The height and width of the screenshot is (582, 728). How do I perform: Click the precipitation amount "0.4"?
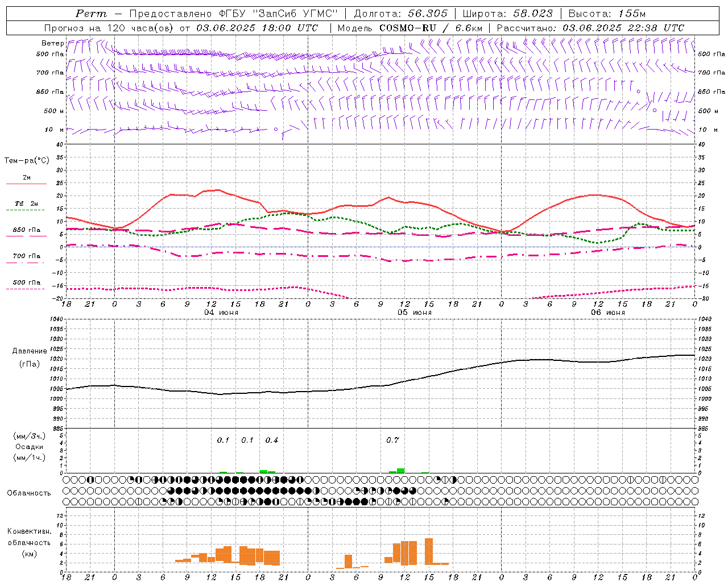coord(272,440)
